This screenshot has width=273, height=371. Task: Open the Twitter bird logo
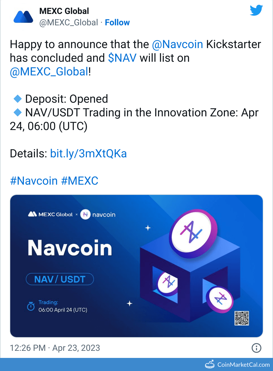point(256,11)
